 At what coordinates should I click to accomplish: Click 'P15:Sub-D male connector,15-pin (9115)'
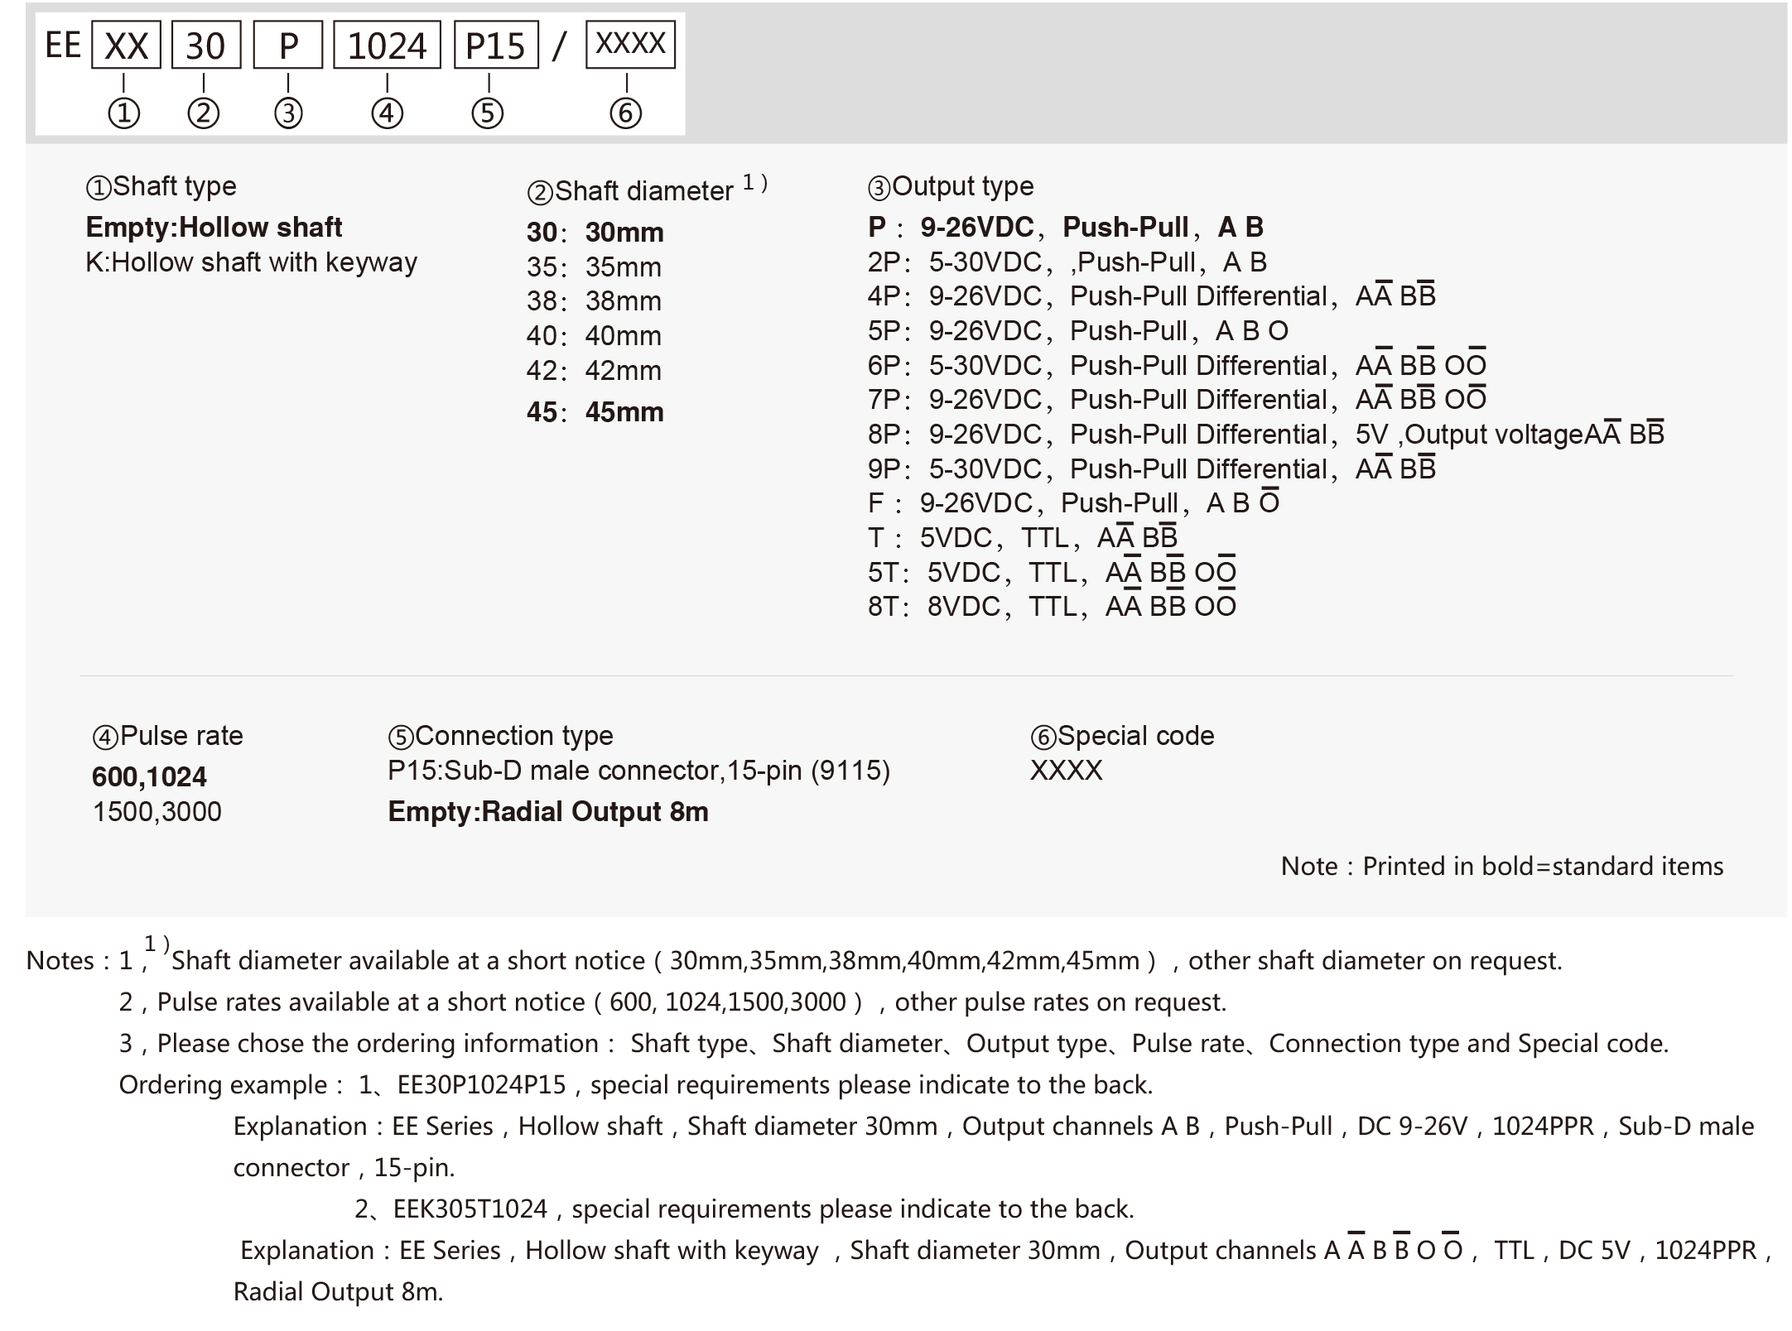tap(639, 771)
